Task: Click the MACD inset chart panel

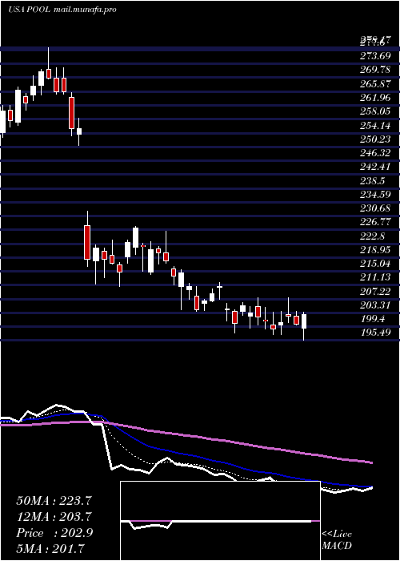Action: 220,521
